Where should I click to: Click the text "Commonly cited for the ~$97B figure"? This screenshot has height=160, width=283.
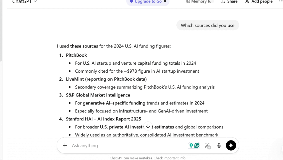[112, 71]
